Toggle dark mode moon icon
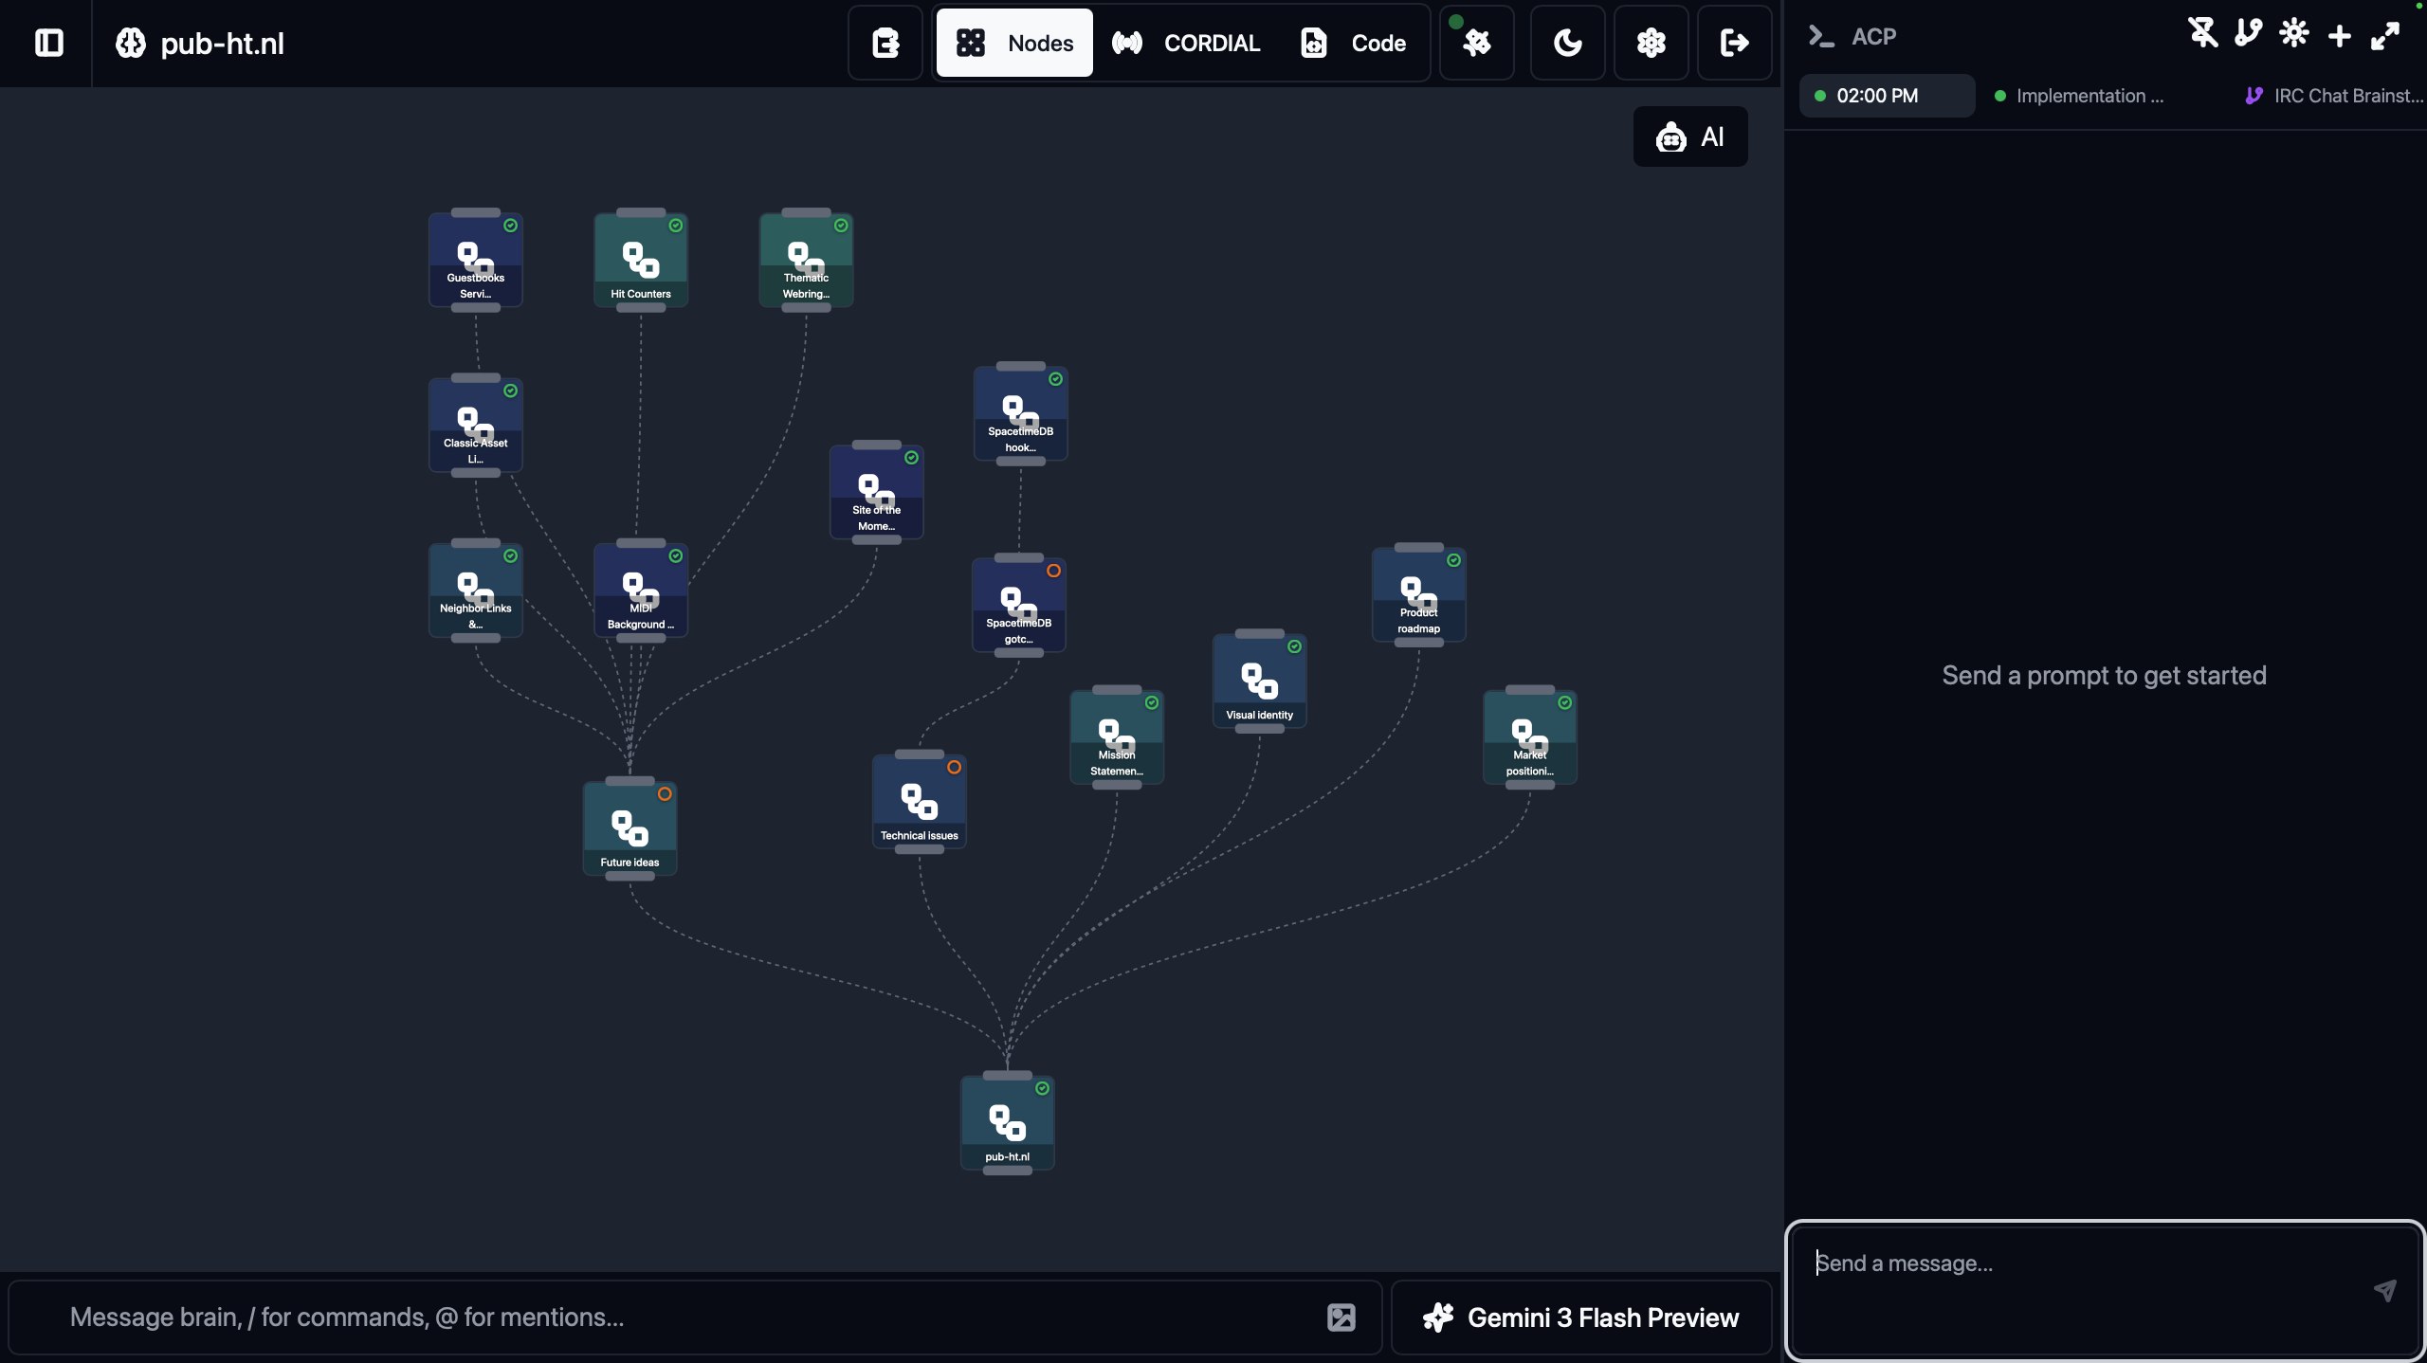Viewport: 2427px width, 1363px height. tap(1567, 43)
